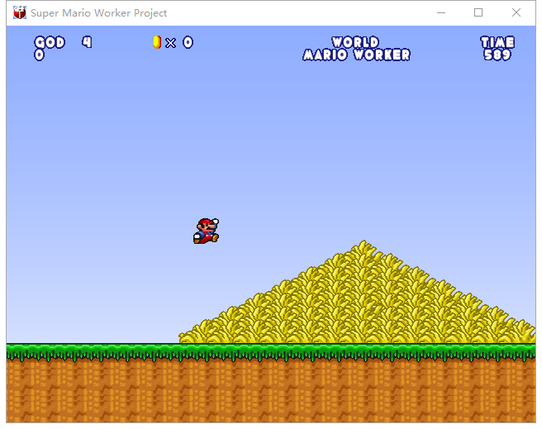This screenshot has width=542, height=429.
Task: Click the 'MARIO WORKER' world name
Action: [356, 55]
